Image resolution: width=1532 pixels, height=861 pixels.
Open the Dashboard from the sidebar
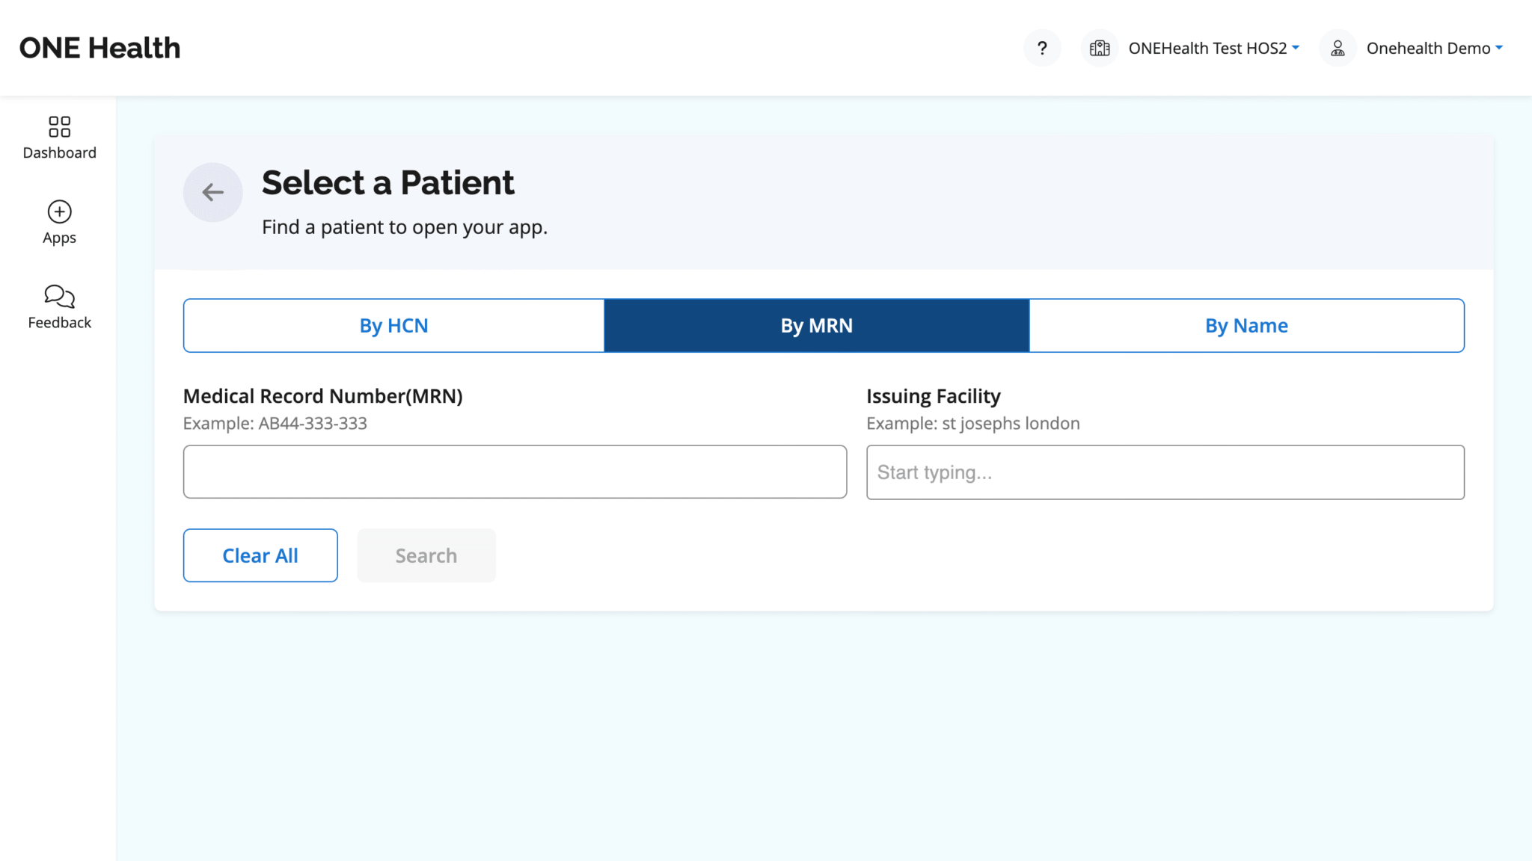(x=58, y=138)
